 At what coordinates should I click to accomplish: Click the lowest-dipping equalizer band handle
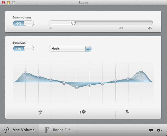(77, 88)
